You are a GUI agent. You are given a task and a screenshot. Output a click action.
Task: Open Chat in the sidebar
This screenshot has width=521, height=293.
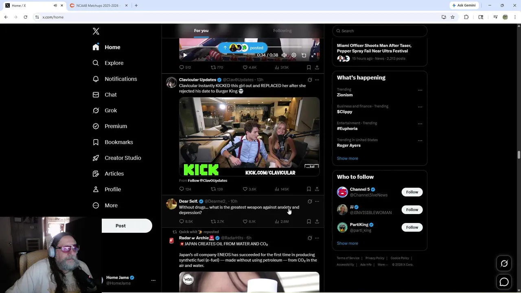point(105,95)
